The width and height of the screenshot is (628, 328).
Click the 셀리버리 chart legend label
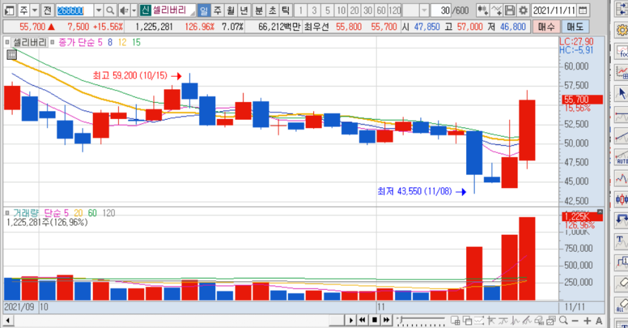pyautogui.click(x=30, y=42)
